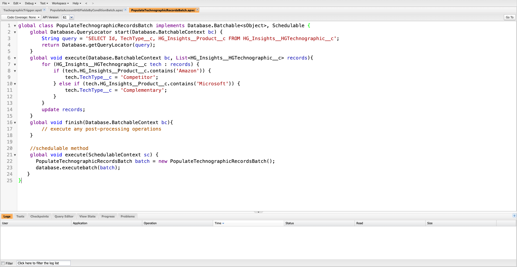Open the Code Coverage dropdown
This screenshot has height=267, width=517.
pos(21,17)
